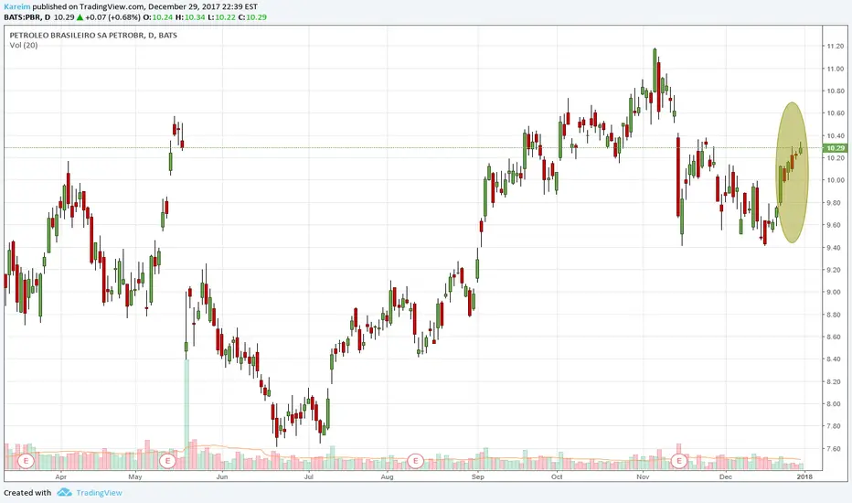Viewport: 852px width, 503px height.
Task: Click the 8.60 price axis label
Action: (x=836, y=337)
